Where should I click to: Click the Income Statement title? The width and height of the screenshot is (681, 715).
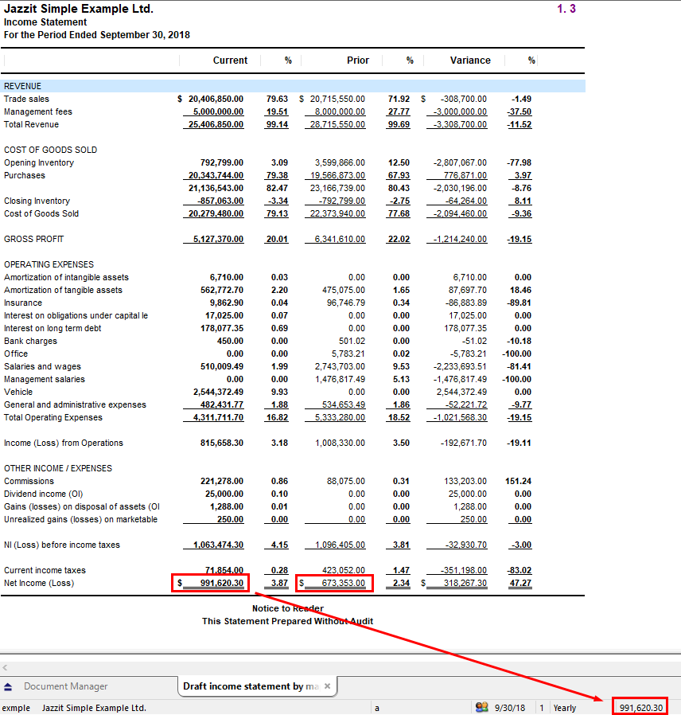[x=45, y=22]
